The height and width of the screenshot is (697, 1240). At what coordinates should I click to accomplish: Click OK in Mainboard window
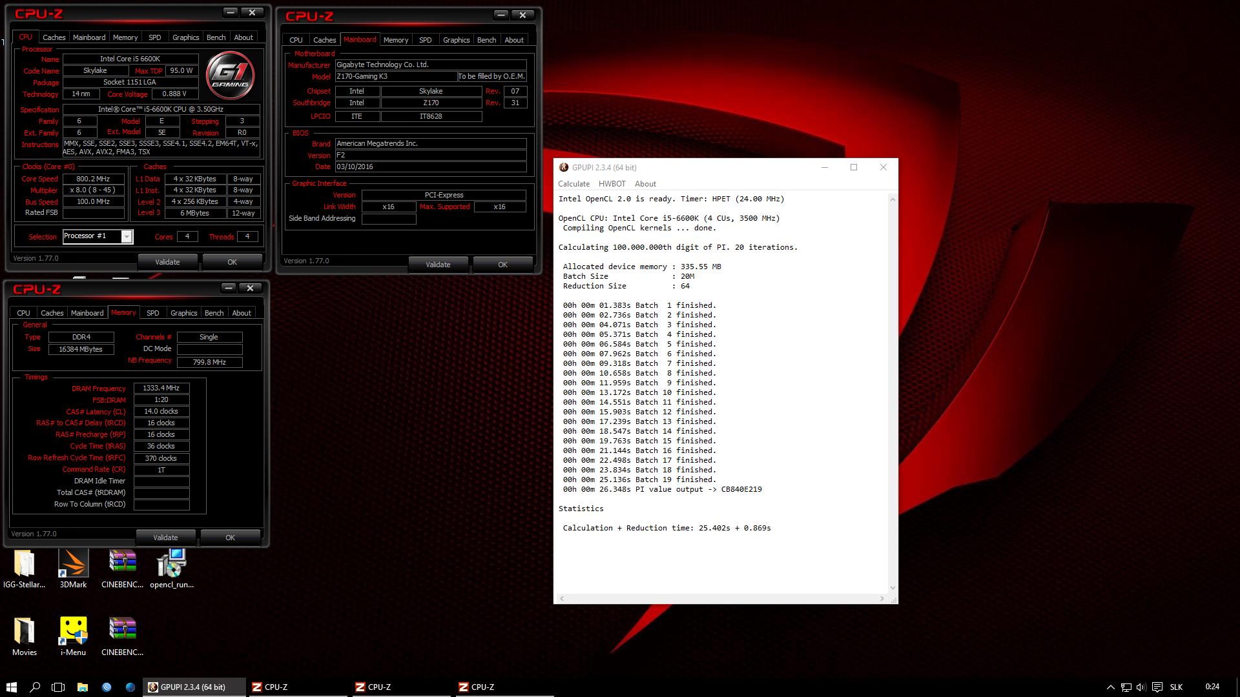[502, 265]
